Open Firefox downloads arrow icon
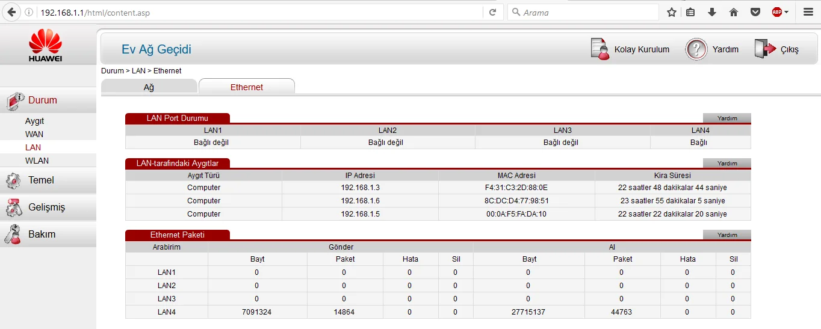Screen dimensions: 821x329 [712, 12]
